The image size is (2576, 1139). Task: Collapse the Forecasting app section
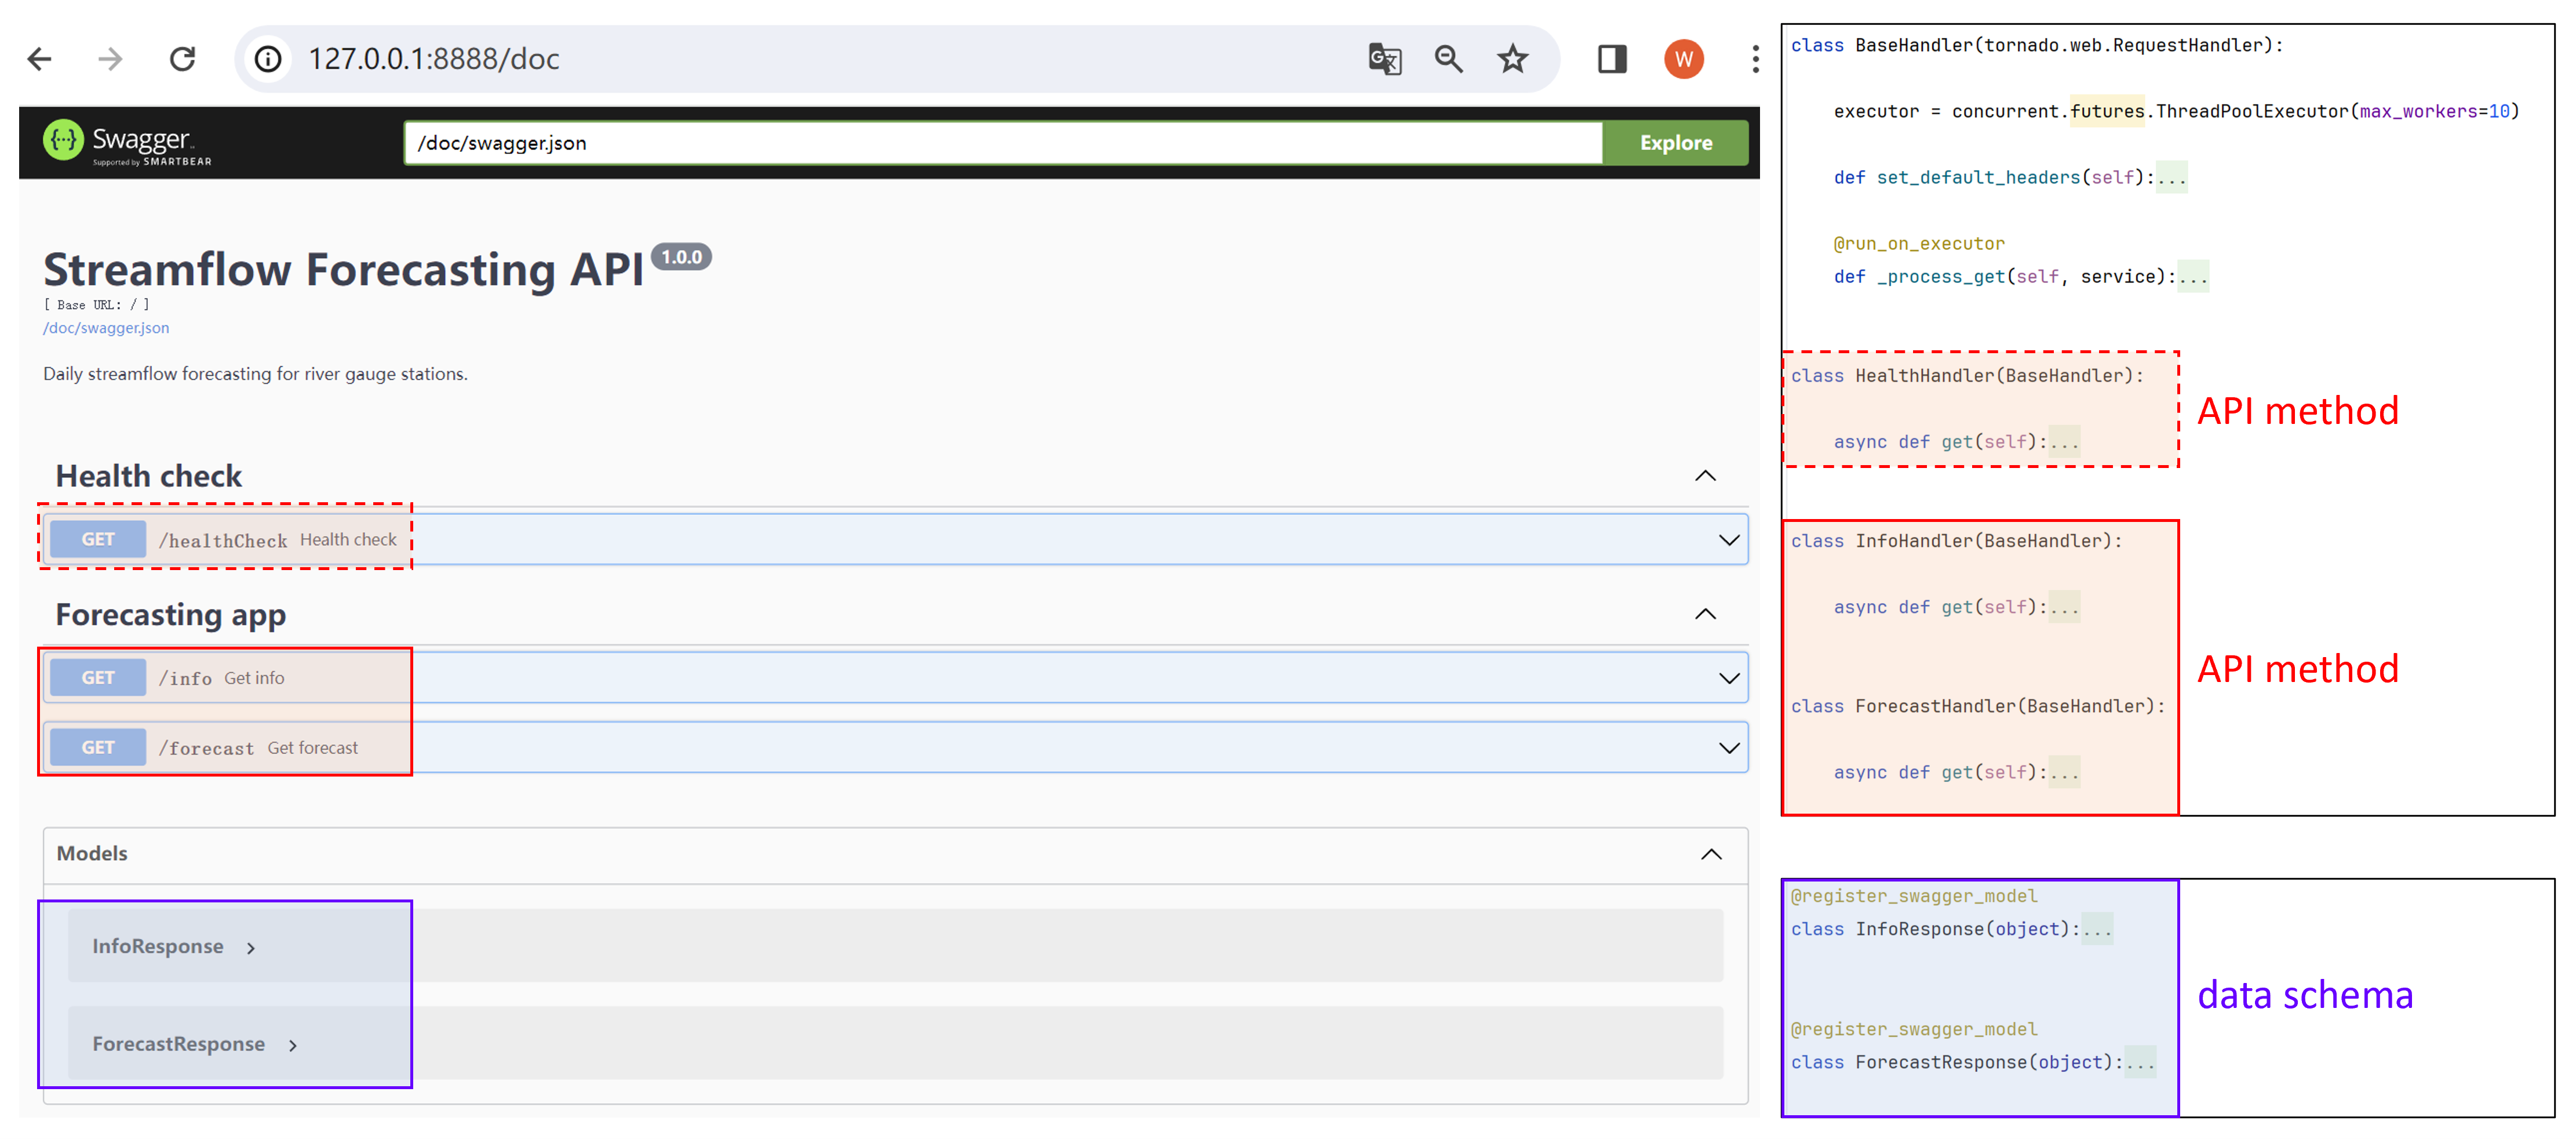pos(1705,614)
